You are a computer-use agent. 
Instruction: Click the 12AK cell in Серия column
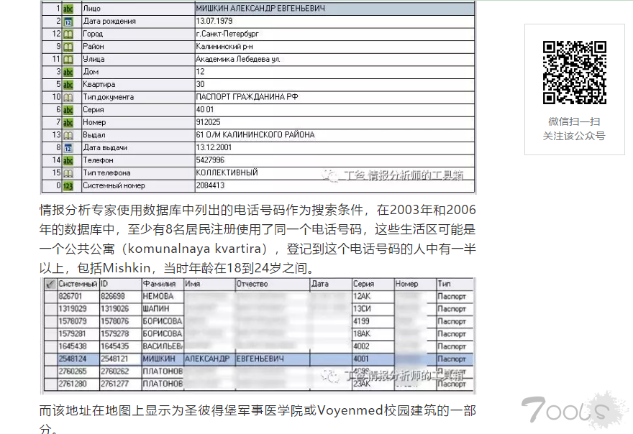[372, 296]
